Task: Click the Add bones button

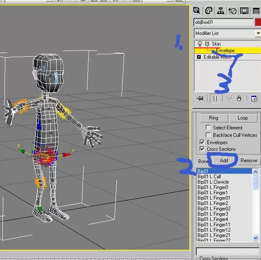Action: (224, 160)
